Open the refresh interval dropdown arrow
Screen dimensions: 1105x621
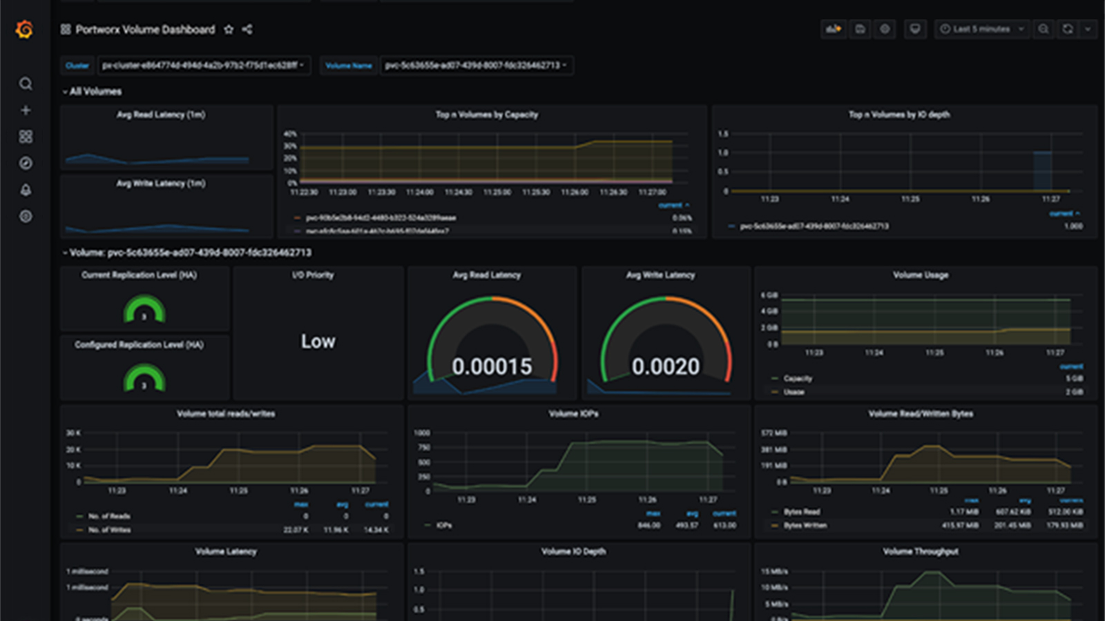pyautogui.click(x=1088, y=29)
